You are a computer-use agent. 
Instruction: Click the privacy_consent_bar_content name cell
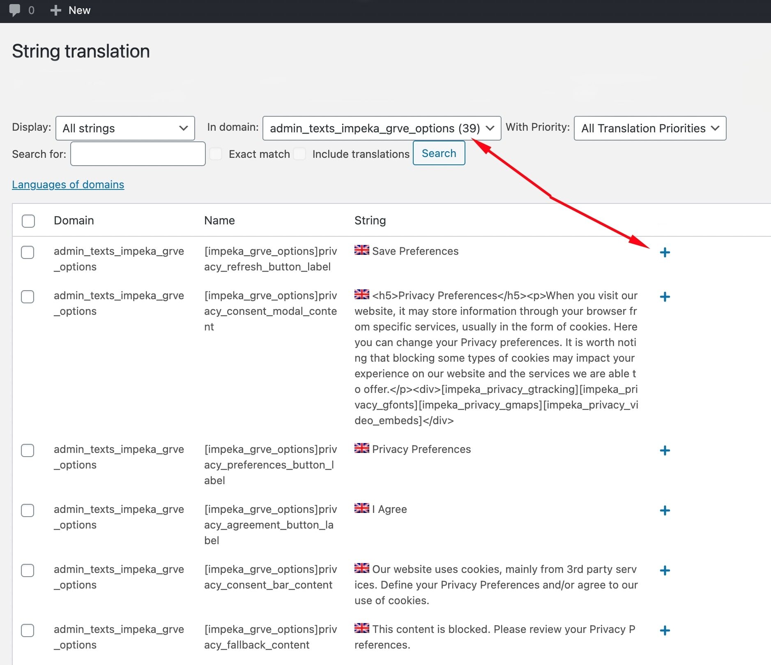[x=271, y=577]
